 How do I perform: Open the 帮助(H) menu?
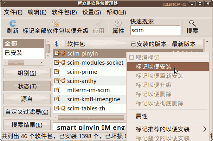click(x=116, y=12)
